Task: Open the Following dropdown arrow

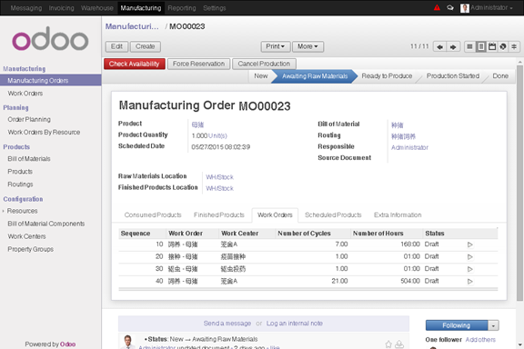Action: click(493, 325)
